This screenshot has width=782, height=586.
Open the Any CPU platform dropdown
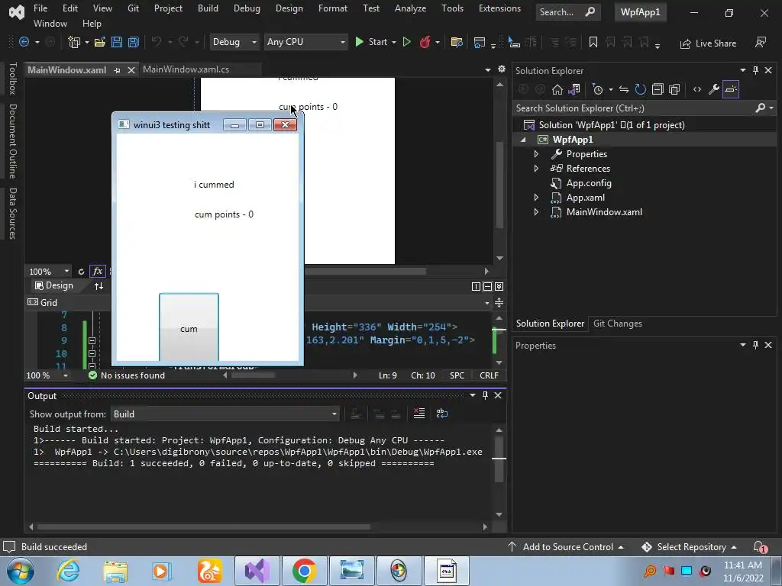point(305,42)
